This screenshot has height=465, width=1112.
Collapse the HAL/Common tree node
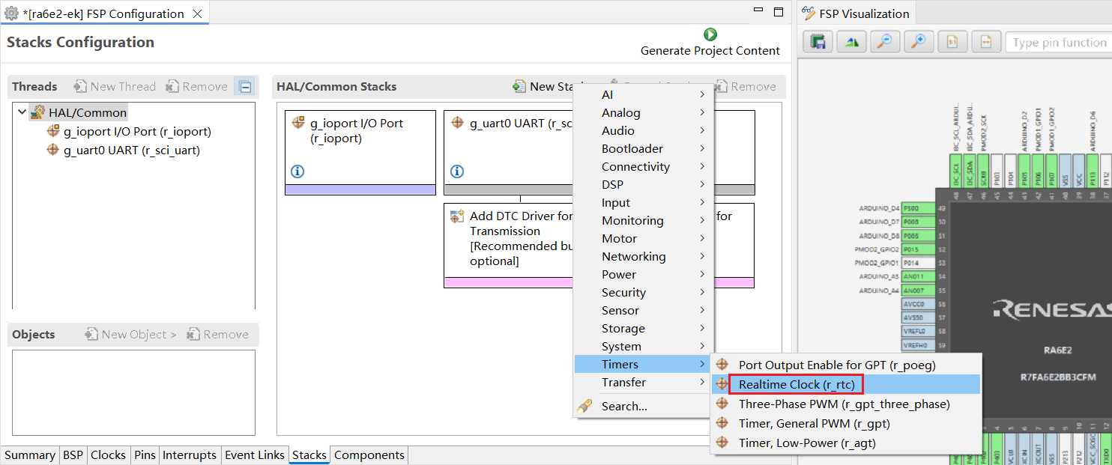point(22,112)
